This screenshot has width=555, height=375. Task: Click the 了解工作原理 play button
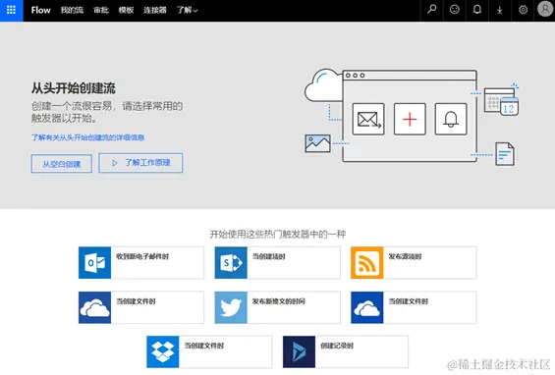pos(140,163)
